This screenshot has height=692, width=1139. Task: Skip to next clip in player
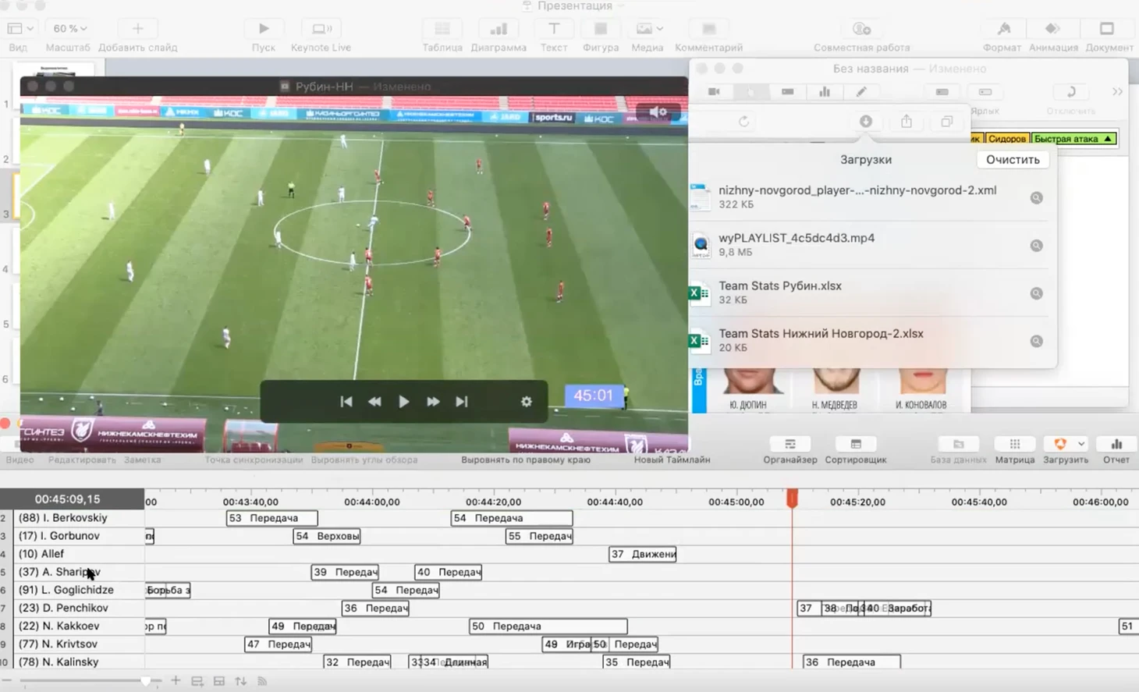pyautogui.click(x=462, y=402)
